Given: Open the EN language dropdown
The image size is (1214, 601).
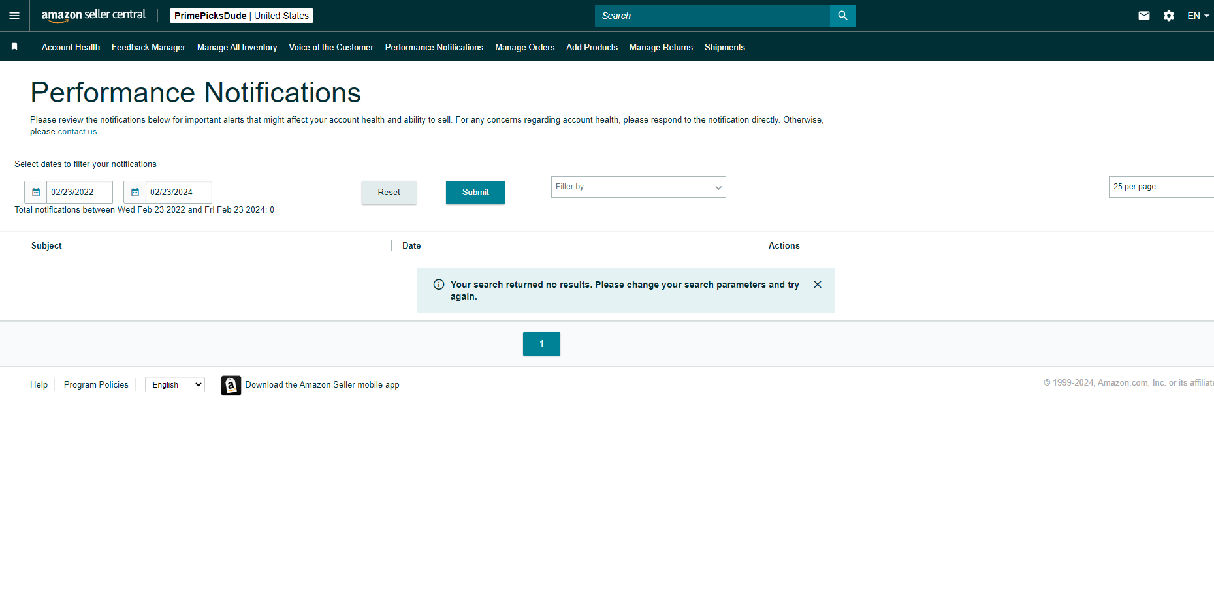Looking at the screenshot, I should coord(1198,16).
